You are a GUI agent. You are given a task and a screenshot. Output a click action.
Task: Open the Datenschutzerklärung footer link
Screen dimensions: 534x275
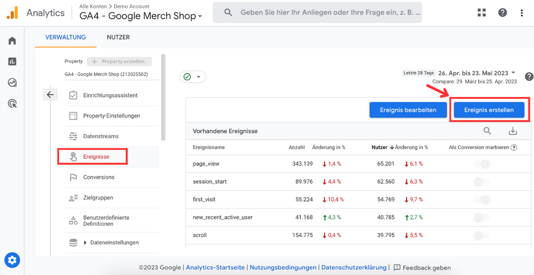coord(354,268)
